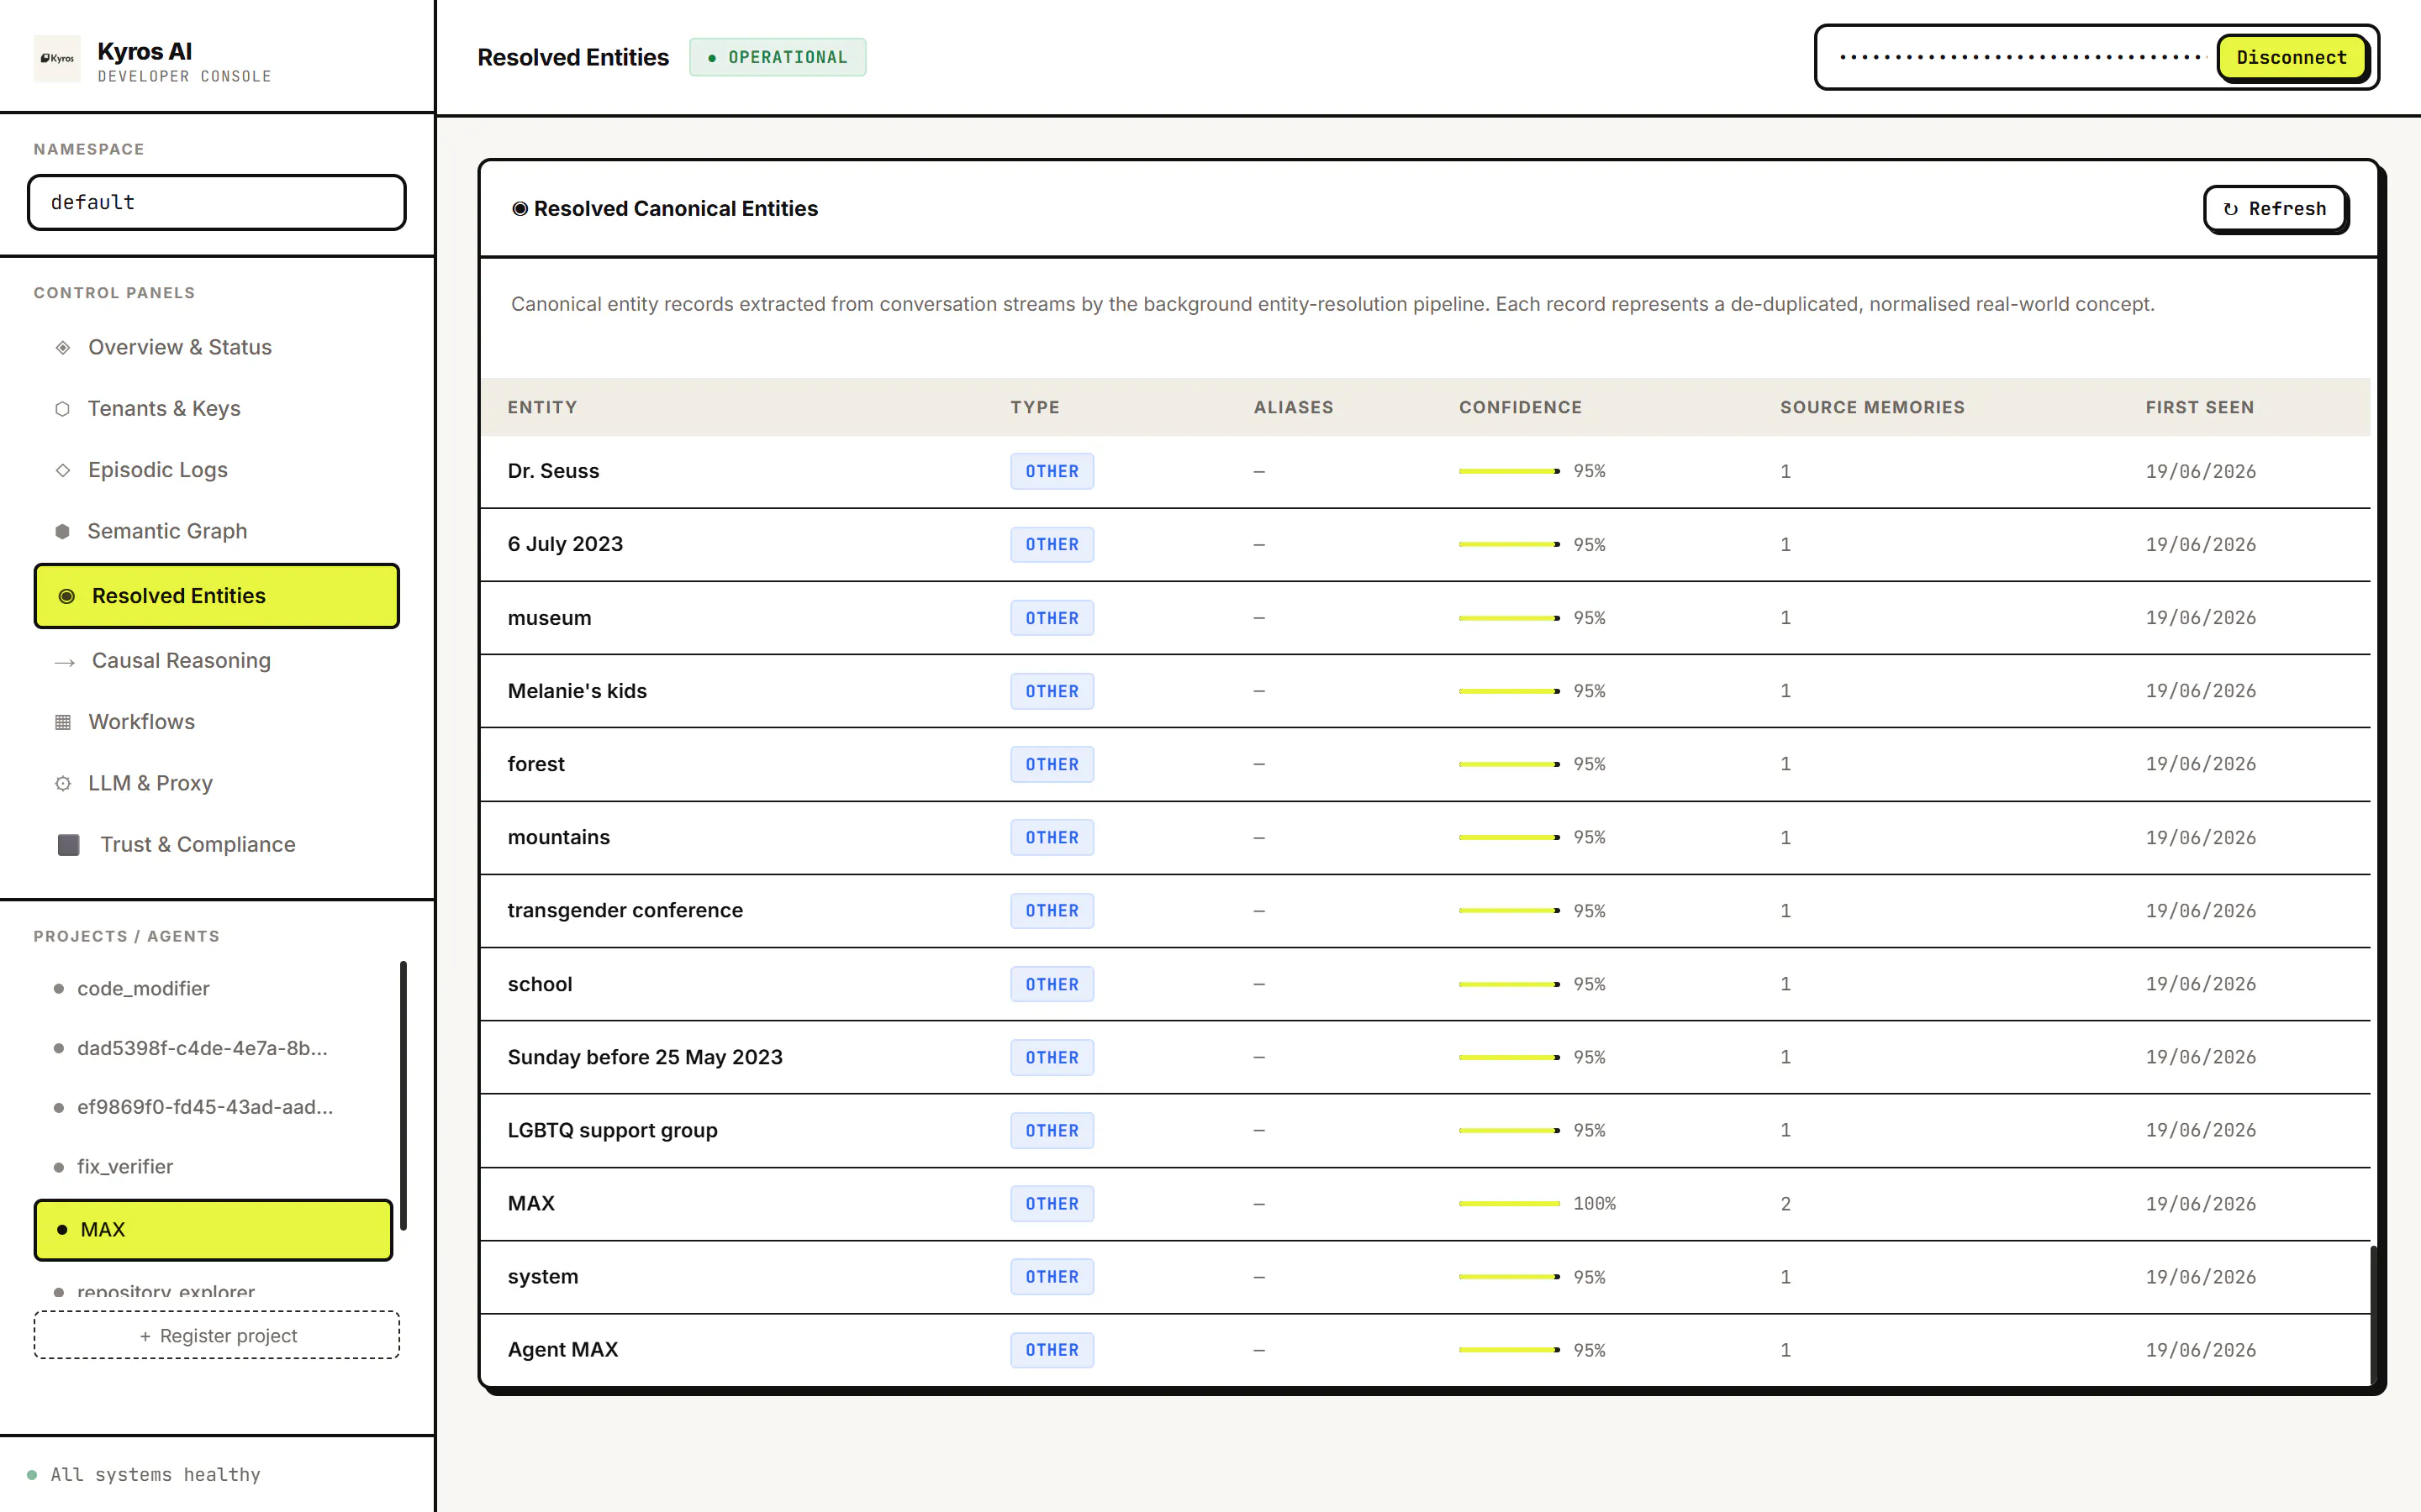Click source memories count 2 for MAX

tap(1785, 1204)
